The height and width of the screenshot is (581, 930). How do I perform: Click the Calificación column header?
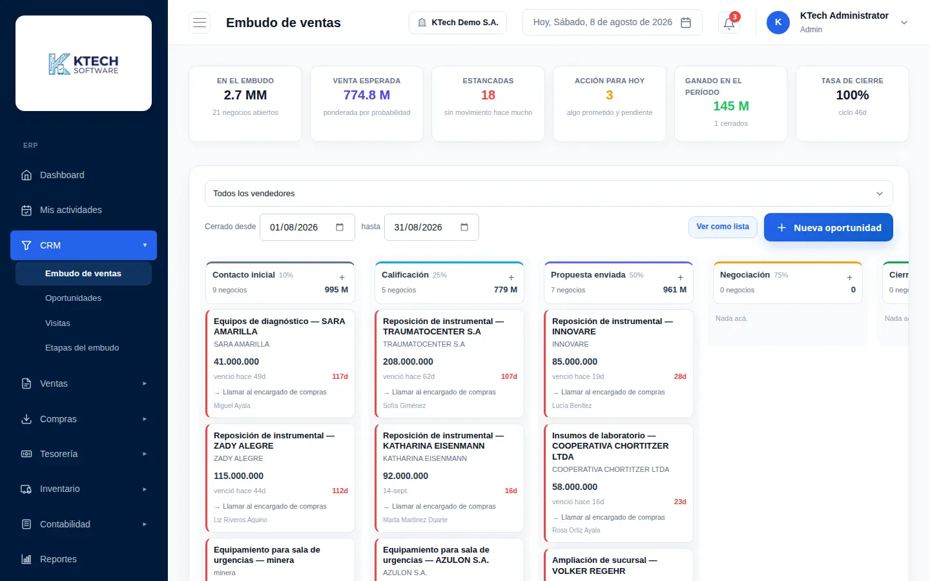point(449,282)
